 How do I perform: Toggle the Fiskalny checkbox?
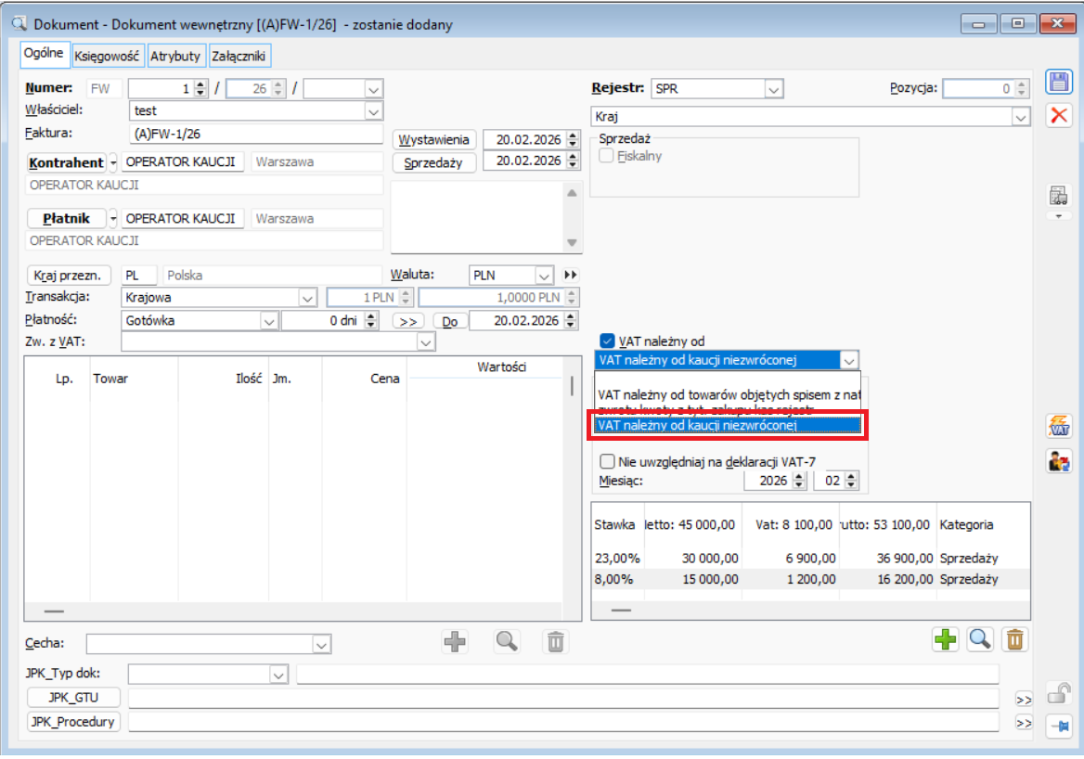pos(607,156)
